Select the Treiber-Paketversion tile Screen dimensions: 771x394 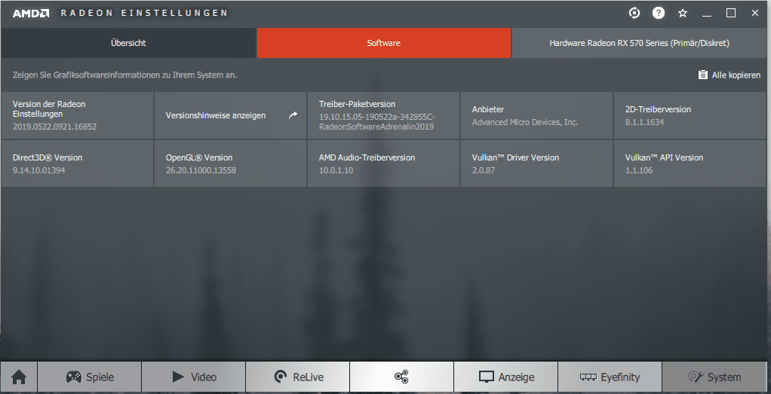383,115
